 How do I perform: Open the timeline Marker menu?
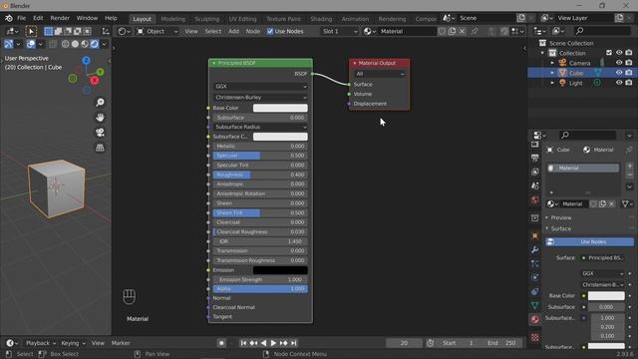point(121,343)
